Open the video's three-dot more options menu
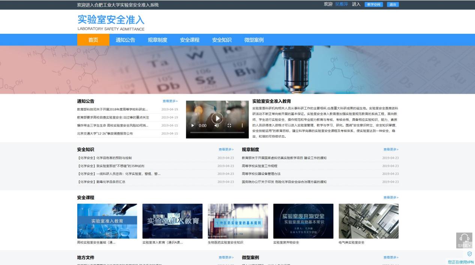475x265 pixels. 242,126
